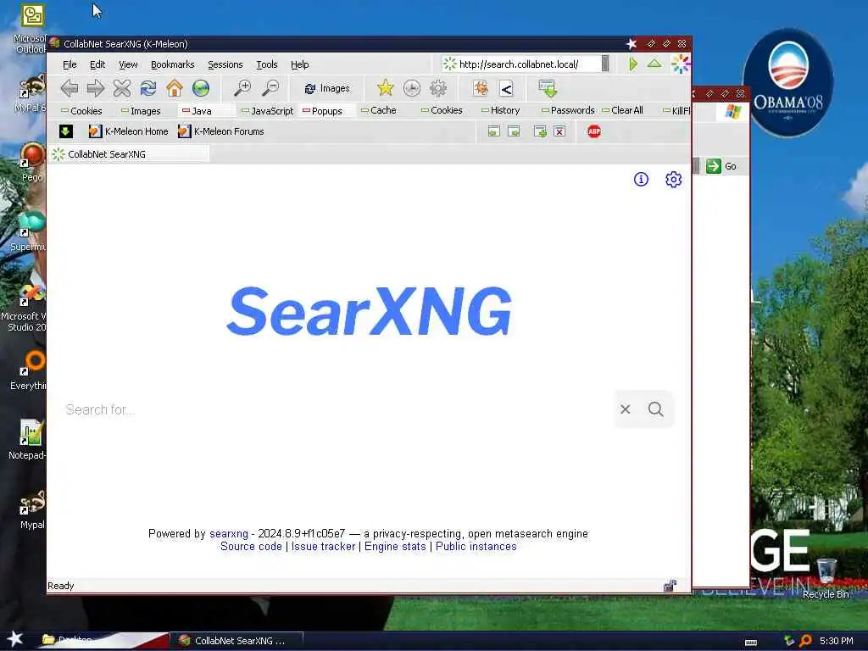Stop loading with the X icon

(x=122, y=88)
